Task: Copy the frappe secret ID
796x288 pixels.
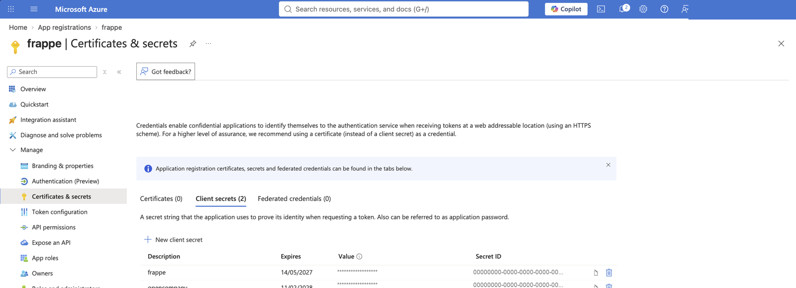Action: click(x=596, y=273)
